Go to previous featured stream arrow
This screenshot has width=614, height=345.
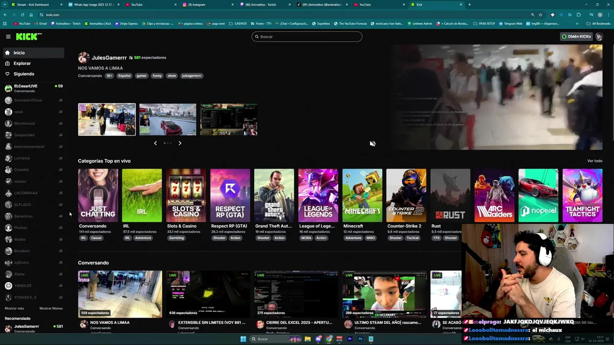point(155,143)
